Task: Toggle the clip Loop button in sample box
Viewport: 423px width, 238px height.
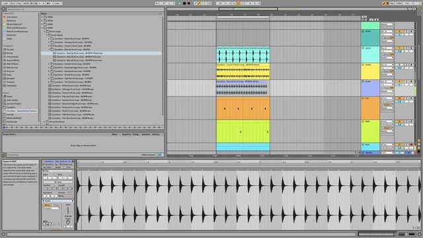Action: 59,182
